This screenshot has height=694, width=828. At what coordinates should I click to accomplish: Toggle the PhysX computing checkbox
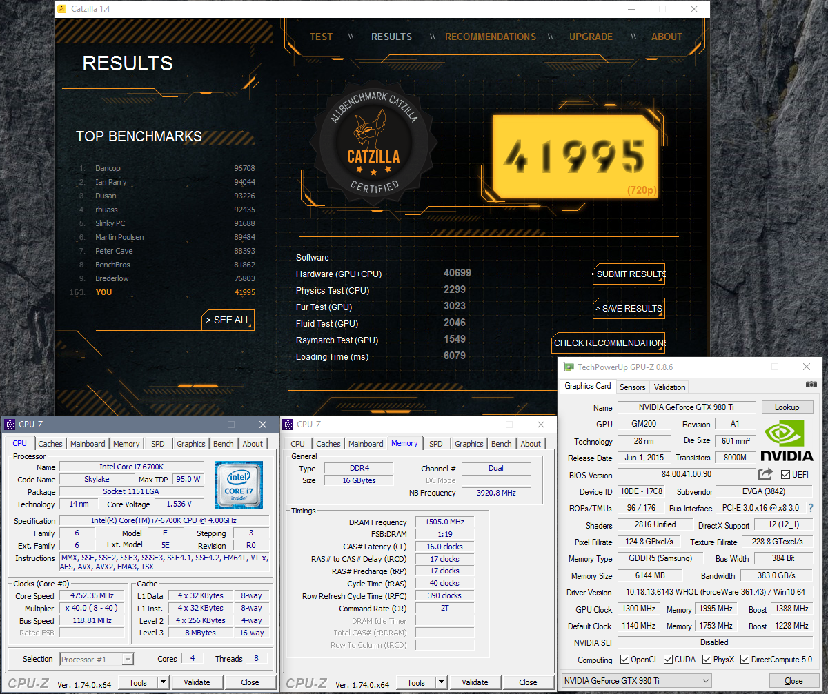(707, 660)
